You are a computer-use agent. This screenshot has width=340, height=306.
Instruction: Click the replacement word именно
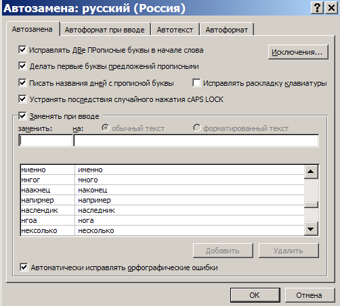coord(90,170)
